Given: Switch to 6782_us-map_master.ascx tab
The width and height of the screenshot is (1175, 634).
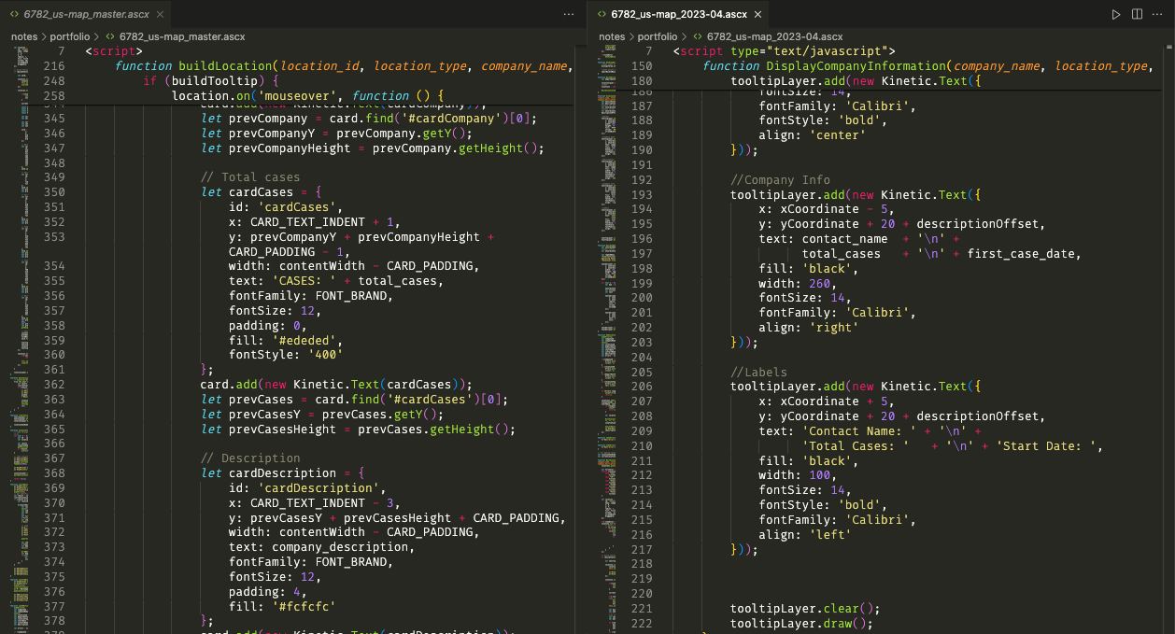Looking at the screenshot, I should point(86,15).
